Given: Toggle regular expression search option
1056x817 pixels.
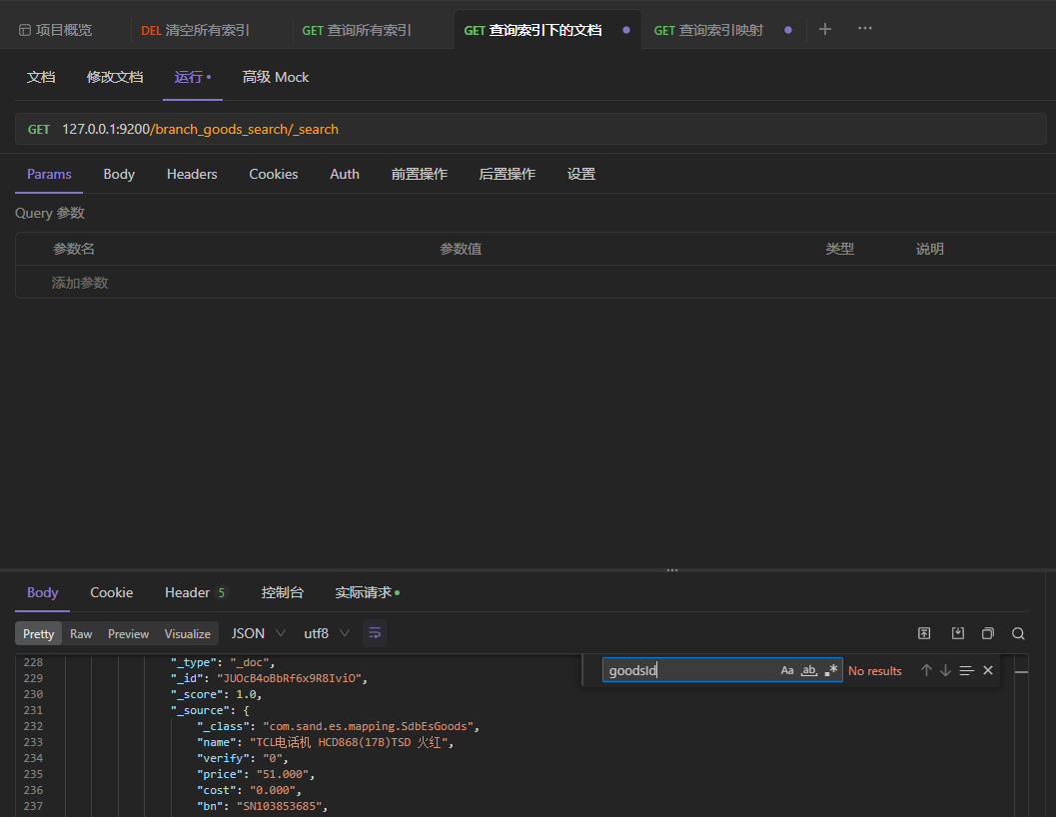Looking at the screenshot, I should point(831,670).
